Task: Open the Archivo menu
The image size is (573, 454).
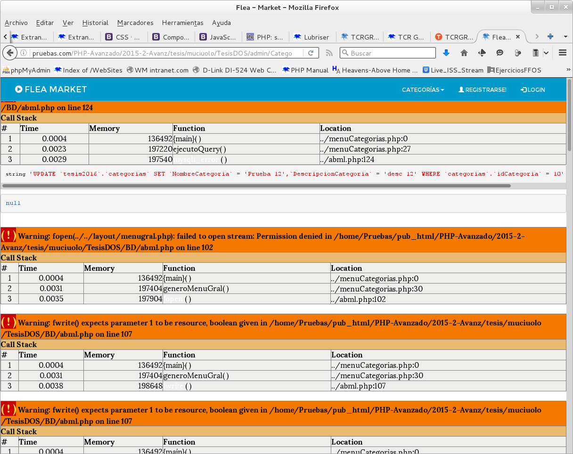Action: tap(16, 23)
